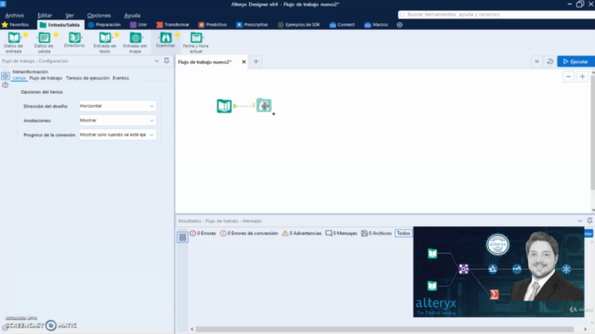Pin the results panel
Image resolution: width=595 pixels, height=334 pixels.
click(589, 221)
